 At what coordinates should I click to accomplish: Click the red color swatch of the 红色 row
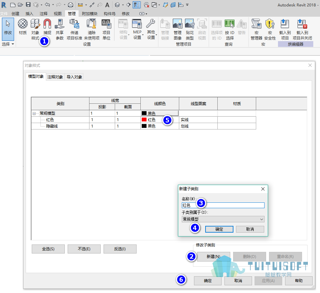pyautogui.click(x=144, y=120)
